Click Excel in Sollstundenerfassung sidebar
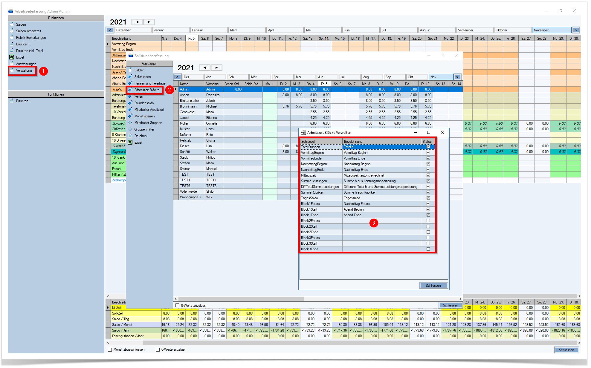 [x=138, y=142]
